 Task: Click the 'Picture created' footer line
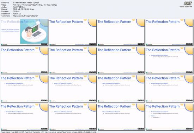tap(49, 132)
